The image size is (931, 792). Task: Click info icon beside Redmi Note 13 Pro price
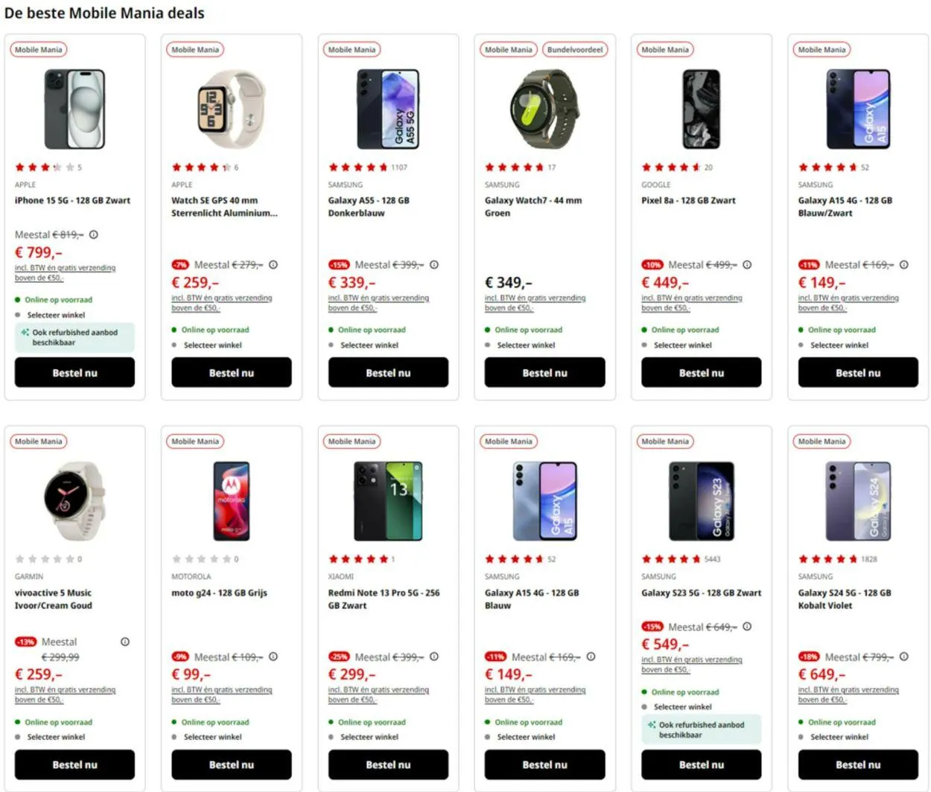click(x=434, y=657)
